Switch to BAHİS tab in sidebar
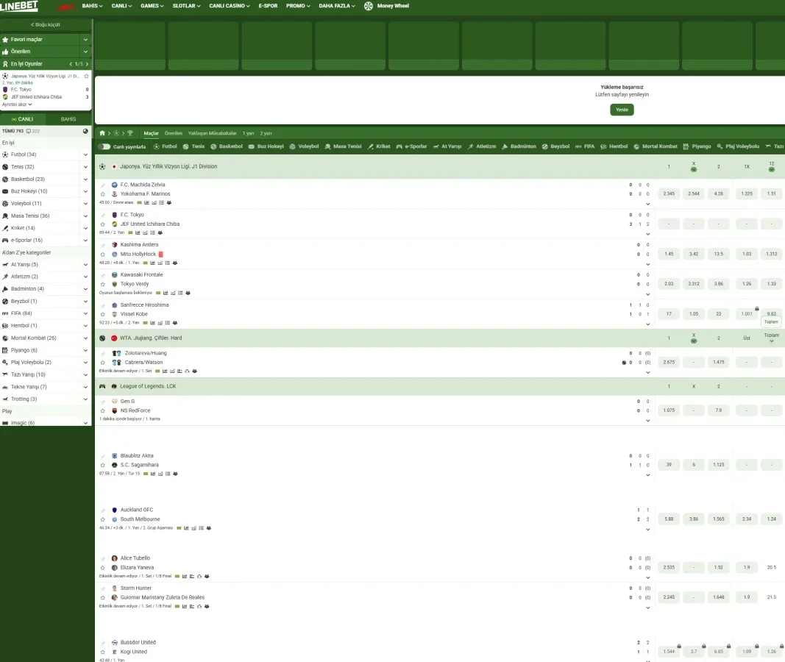The width and height of the screenshot is (785, 662). tap(68, 119)
